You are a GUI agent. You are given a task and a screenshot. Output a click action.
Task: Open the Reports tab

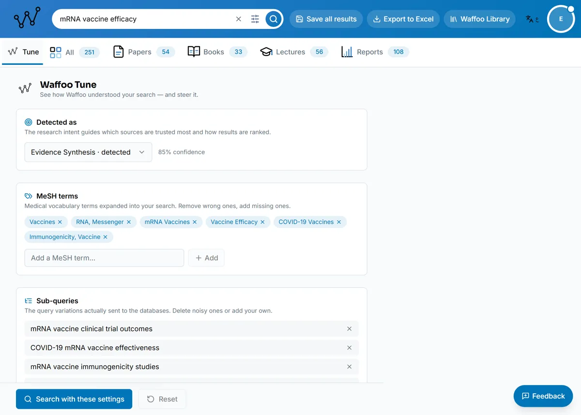[x=375, y=52]
